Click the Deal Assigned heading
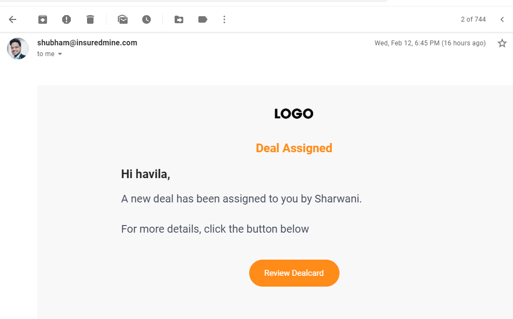 pyautogui.click(x=294, y=148)
